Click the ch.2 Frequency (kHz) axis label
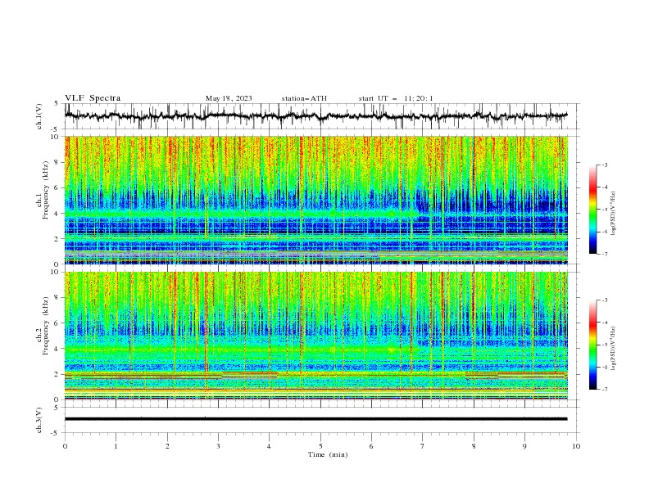This screenshot has height=501, width=649. (x=43, y=326)
